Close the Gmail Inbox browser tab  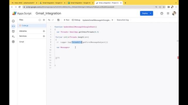[x=36, y=3]
